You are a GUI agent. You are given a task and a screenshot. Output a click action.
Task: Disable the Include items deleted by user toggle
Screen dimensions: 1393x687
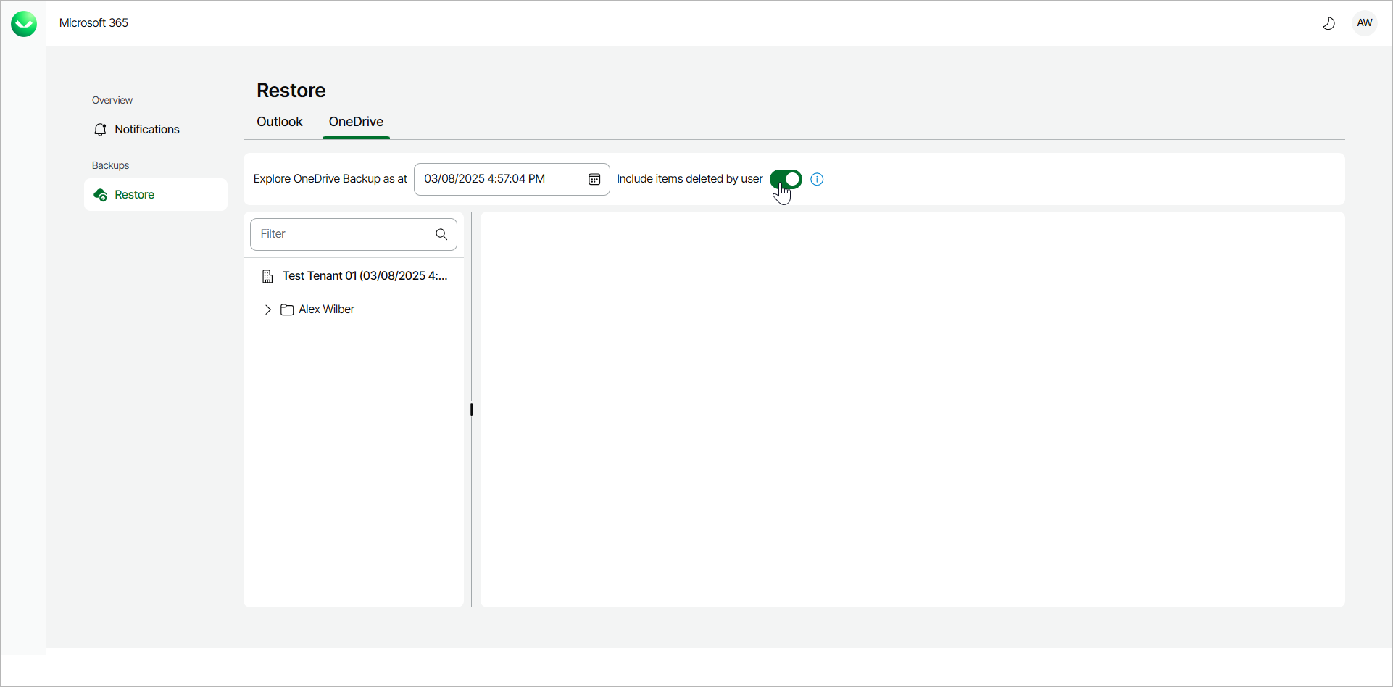[786, 179]
